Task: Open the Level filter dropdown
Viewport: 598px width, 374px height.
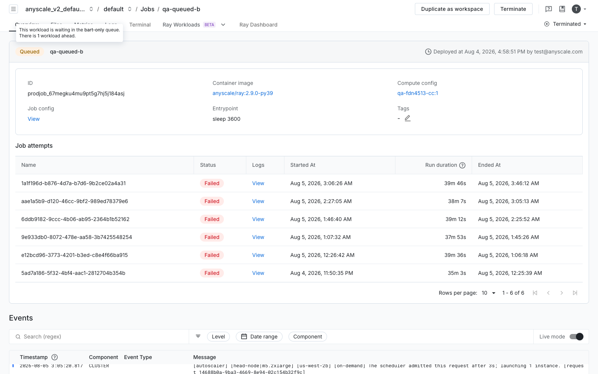Action: tap(218, 337)
